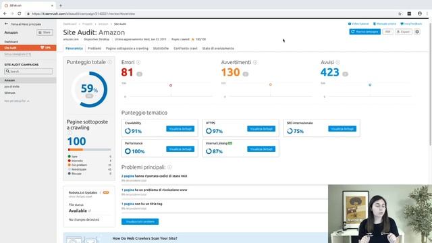Viewport: 432px width, 243px height.
Task: Click the 59% total score circle
Action: pyautogui.click(x=89, y=89)
